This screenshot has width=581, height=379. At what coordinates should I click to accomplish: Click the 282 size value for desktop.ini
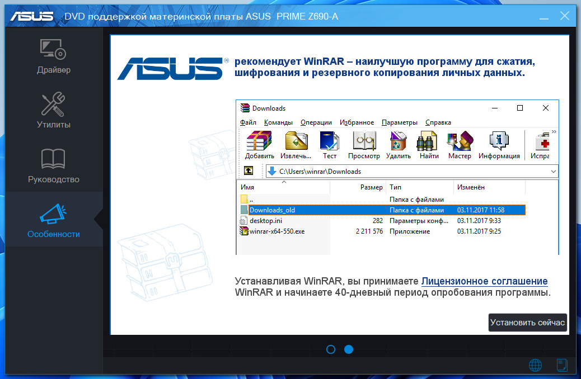pos(378,221)
